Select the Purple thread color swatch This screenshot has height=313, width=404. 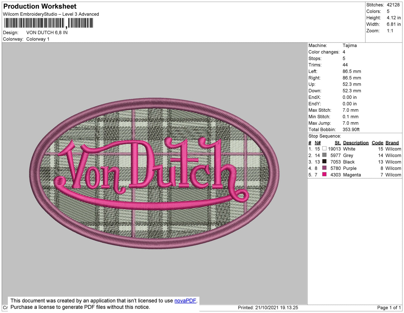[324, 168]
